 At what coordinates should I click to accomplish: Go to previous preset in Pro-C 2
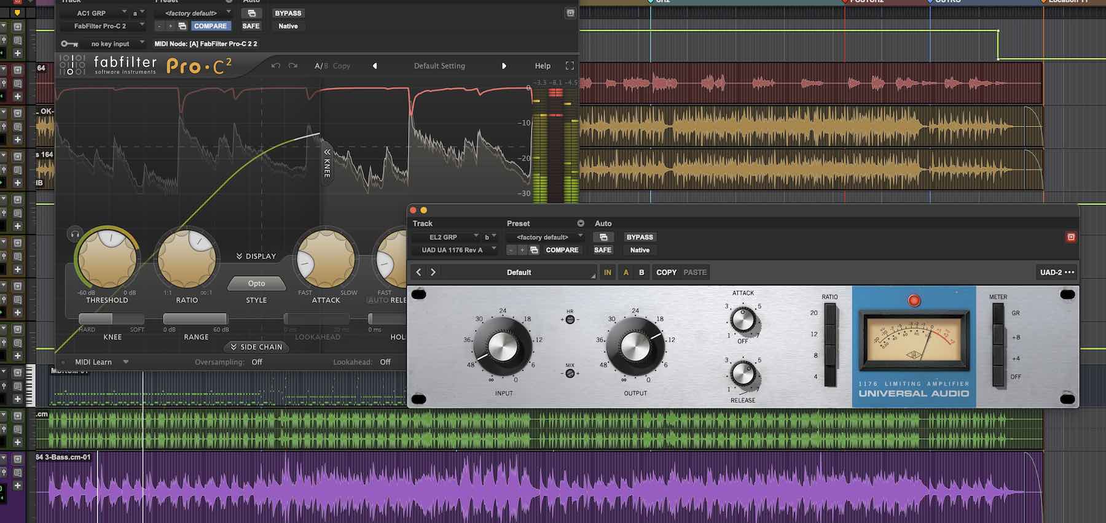pyautogui.click(x=375, y=66)
